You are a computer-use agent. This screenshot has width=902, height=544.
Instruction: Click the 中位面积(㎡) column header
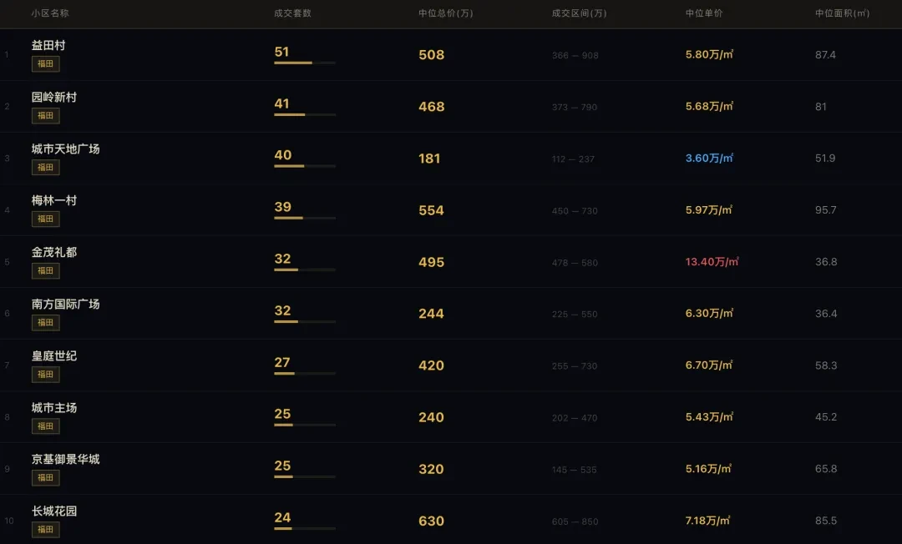(842, 13)
